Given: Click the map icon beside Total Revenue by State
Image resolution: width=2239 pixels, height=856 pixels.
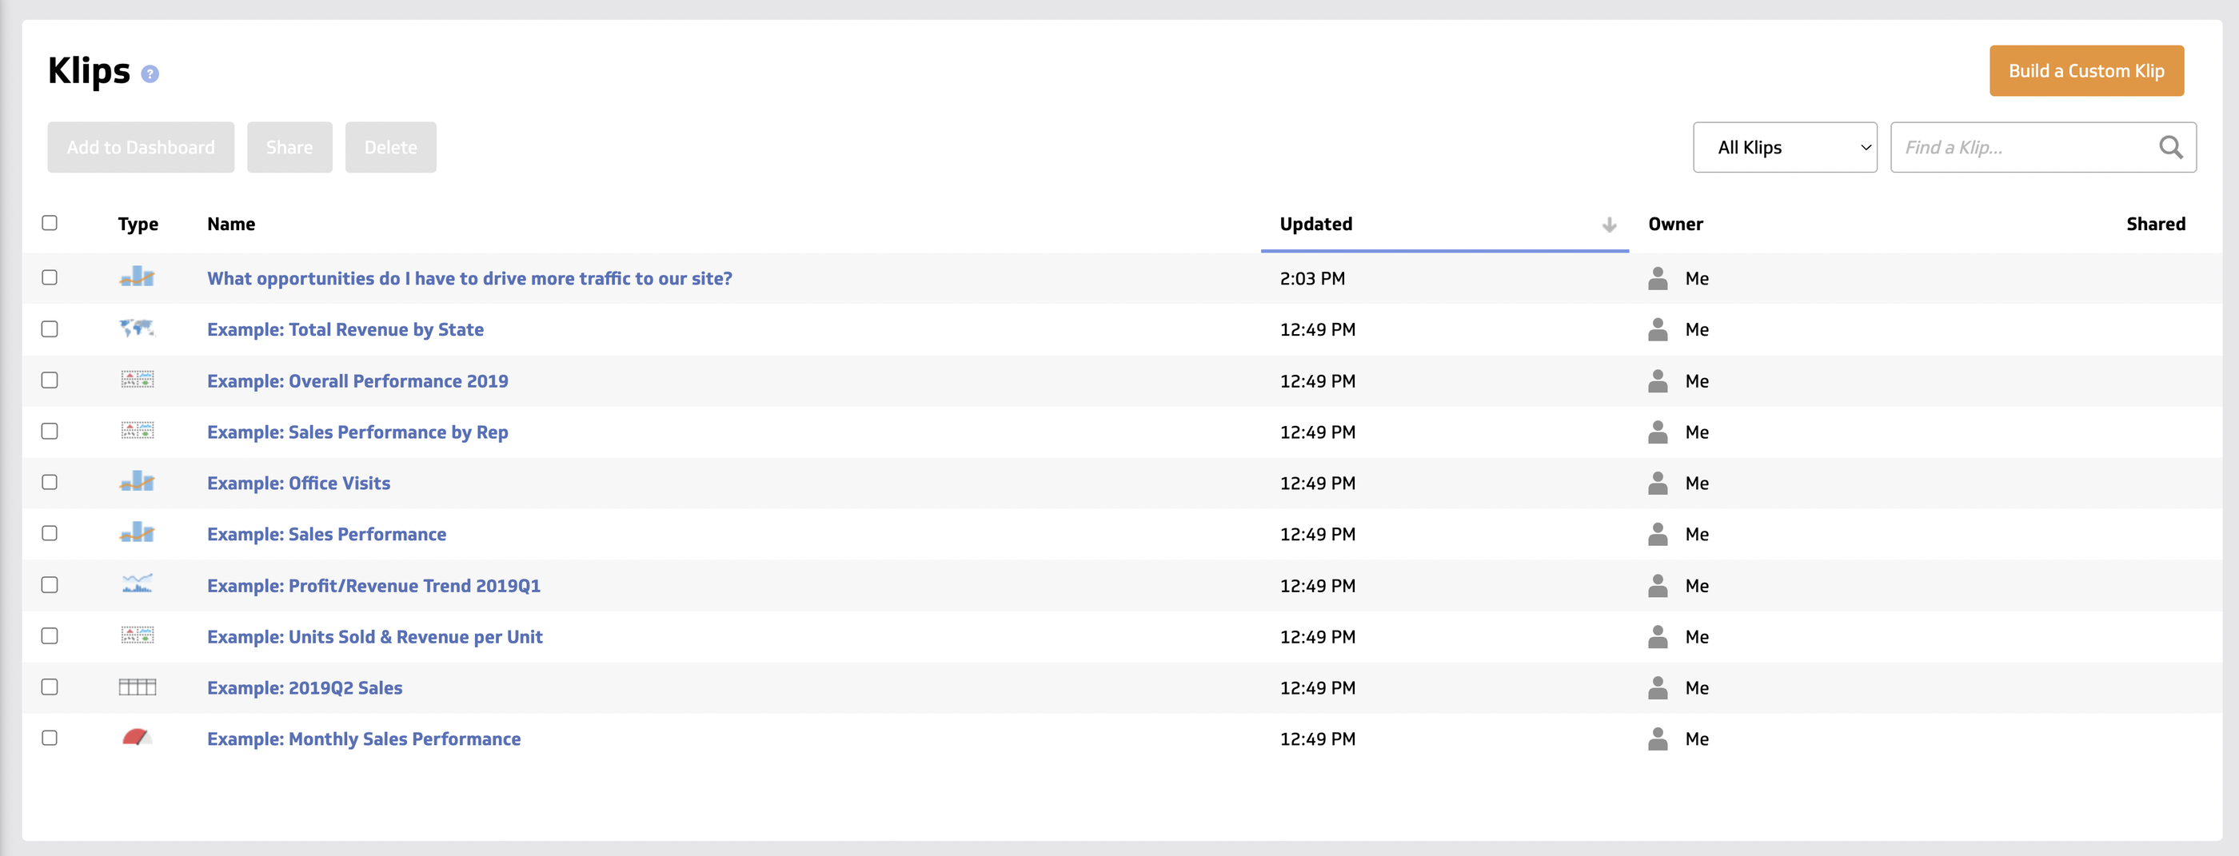Looking at the screenshot, I should 138,329.
